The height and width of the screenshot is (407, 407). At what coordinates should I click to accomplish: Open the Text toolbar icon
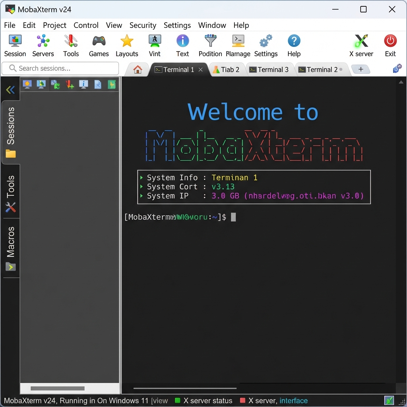[x=182, y=45]
